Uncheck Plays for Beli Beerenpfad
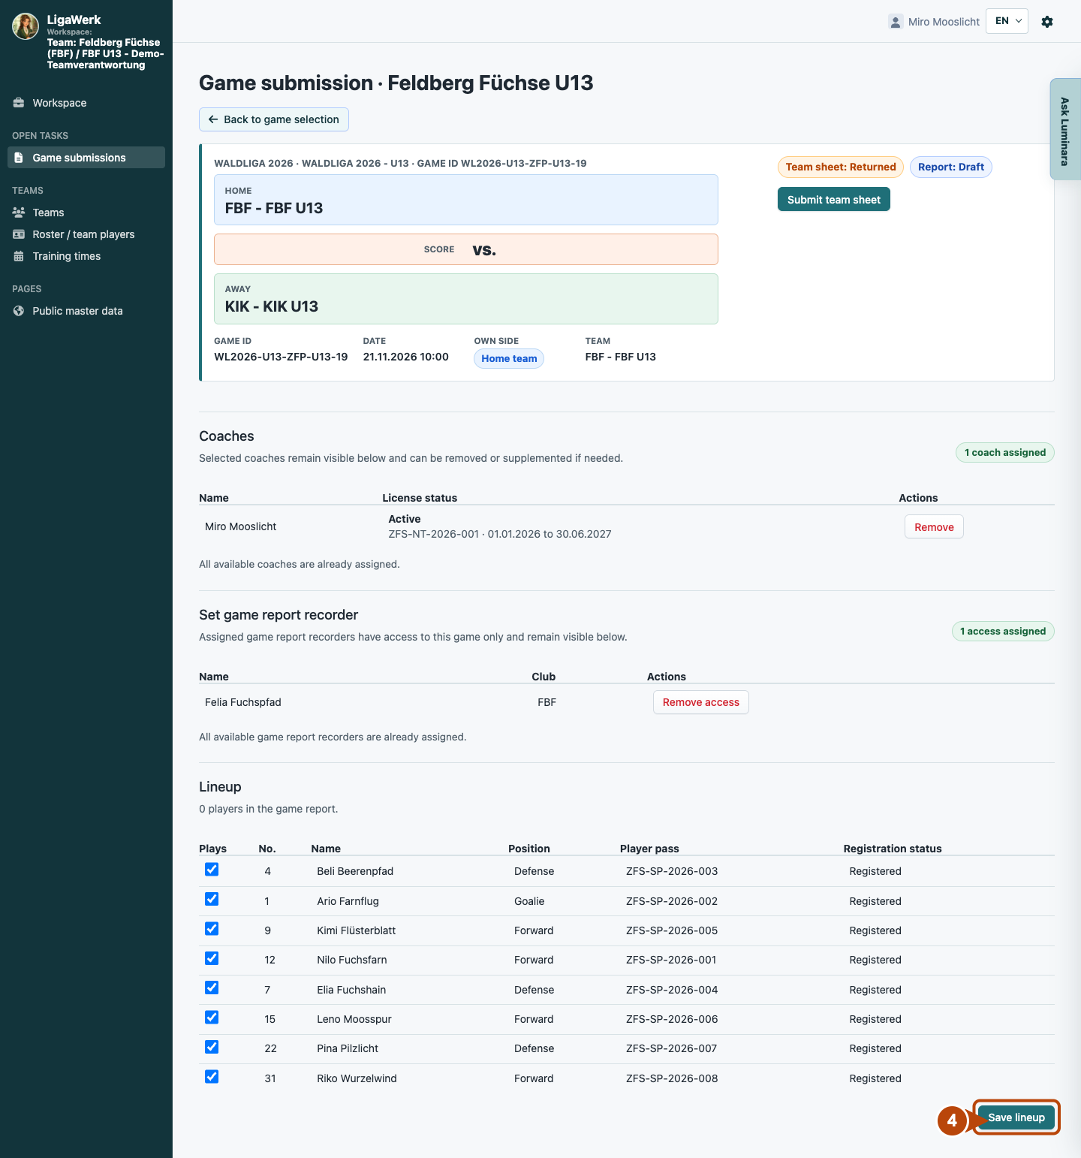This screenshot has width=1081, height=1158. click(212, 870)
